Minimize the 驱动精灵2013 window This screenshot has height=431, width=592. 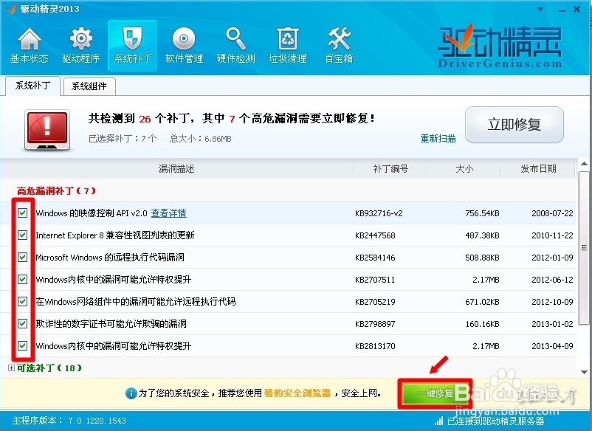pos(562,10)
